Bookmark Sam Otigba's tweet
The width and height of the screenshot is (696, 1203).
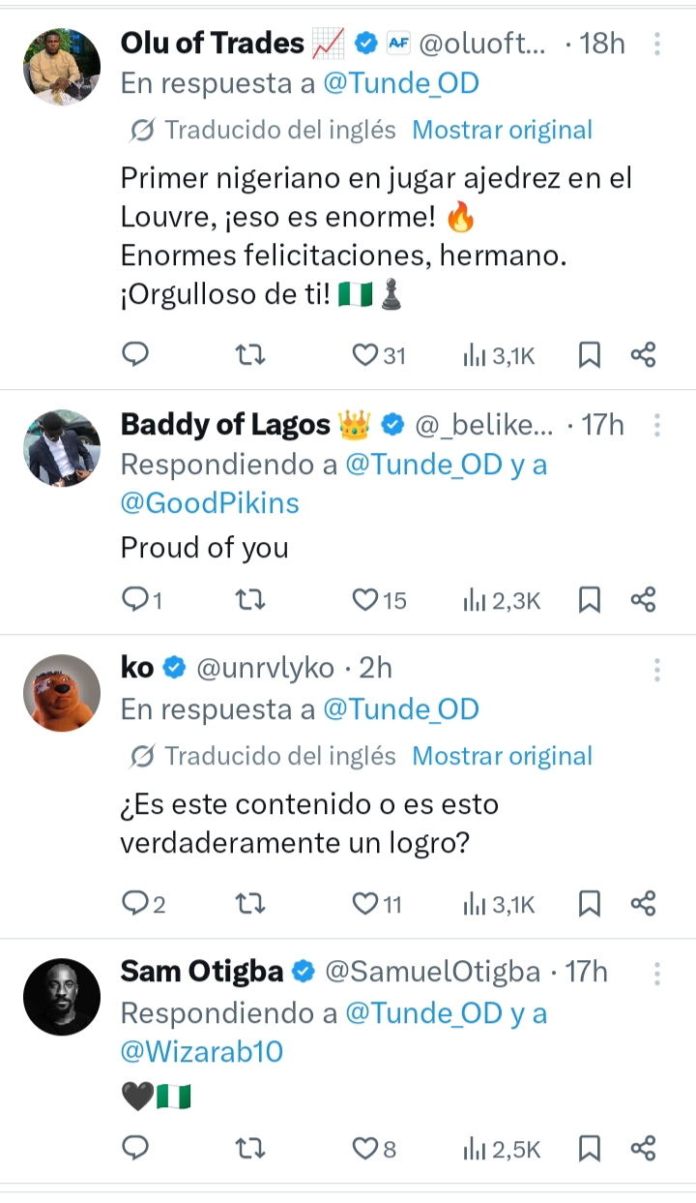tap(589, 1149)
